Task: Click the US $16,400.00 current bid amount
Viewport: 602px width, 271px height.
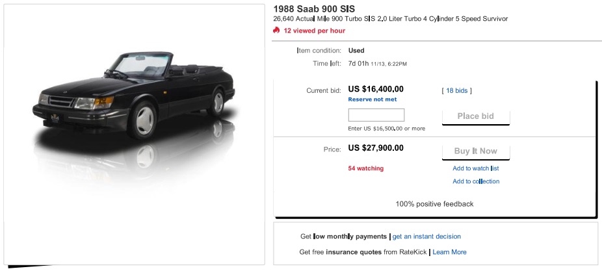Action: coord(376,90)
